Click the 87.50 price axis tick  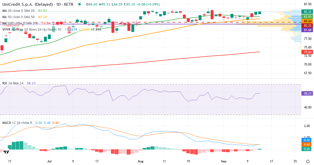coord(307,4)
